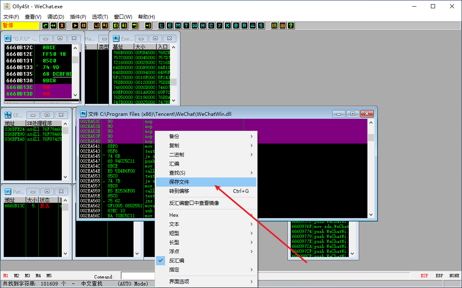Select EBP mode in status bar
Image resolution: width=462 pixels, height=288 pixels.
439,276
